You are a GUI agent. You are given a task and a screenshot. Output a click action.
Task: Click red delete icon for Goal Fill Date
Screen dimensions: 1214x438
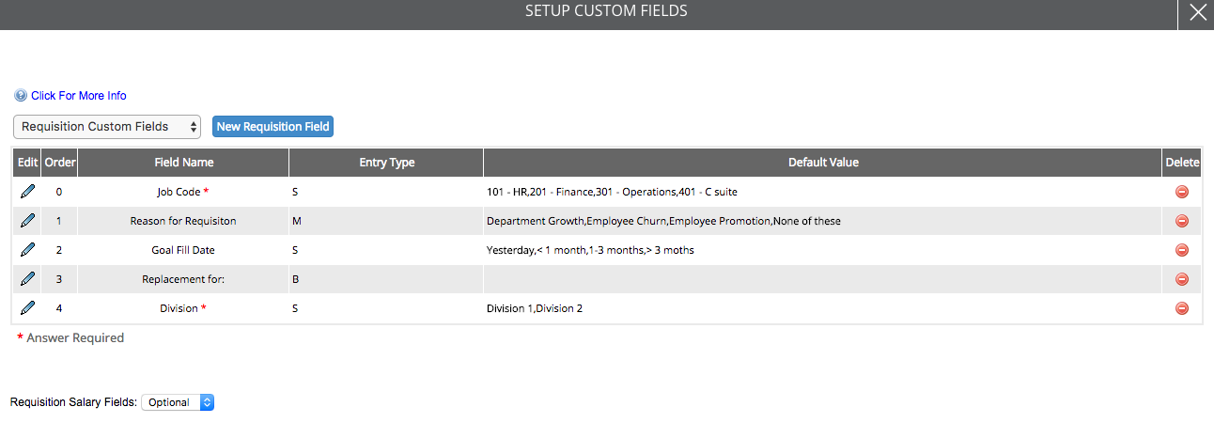1182,250
